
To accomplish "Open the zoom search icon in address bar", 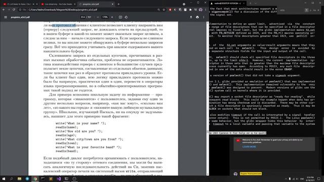I will pos(158,10).
